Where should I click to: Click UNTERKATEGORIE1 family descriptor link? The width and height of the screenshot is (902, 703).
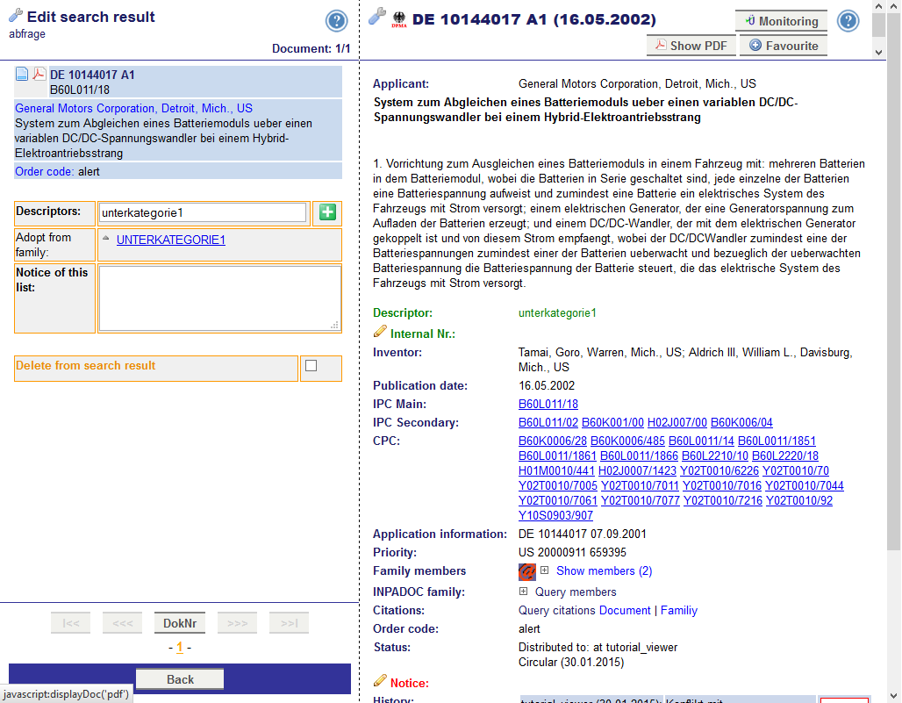coord(171,240)
